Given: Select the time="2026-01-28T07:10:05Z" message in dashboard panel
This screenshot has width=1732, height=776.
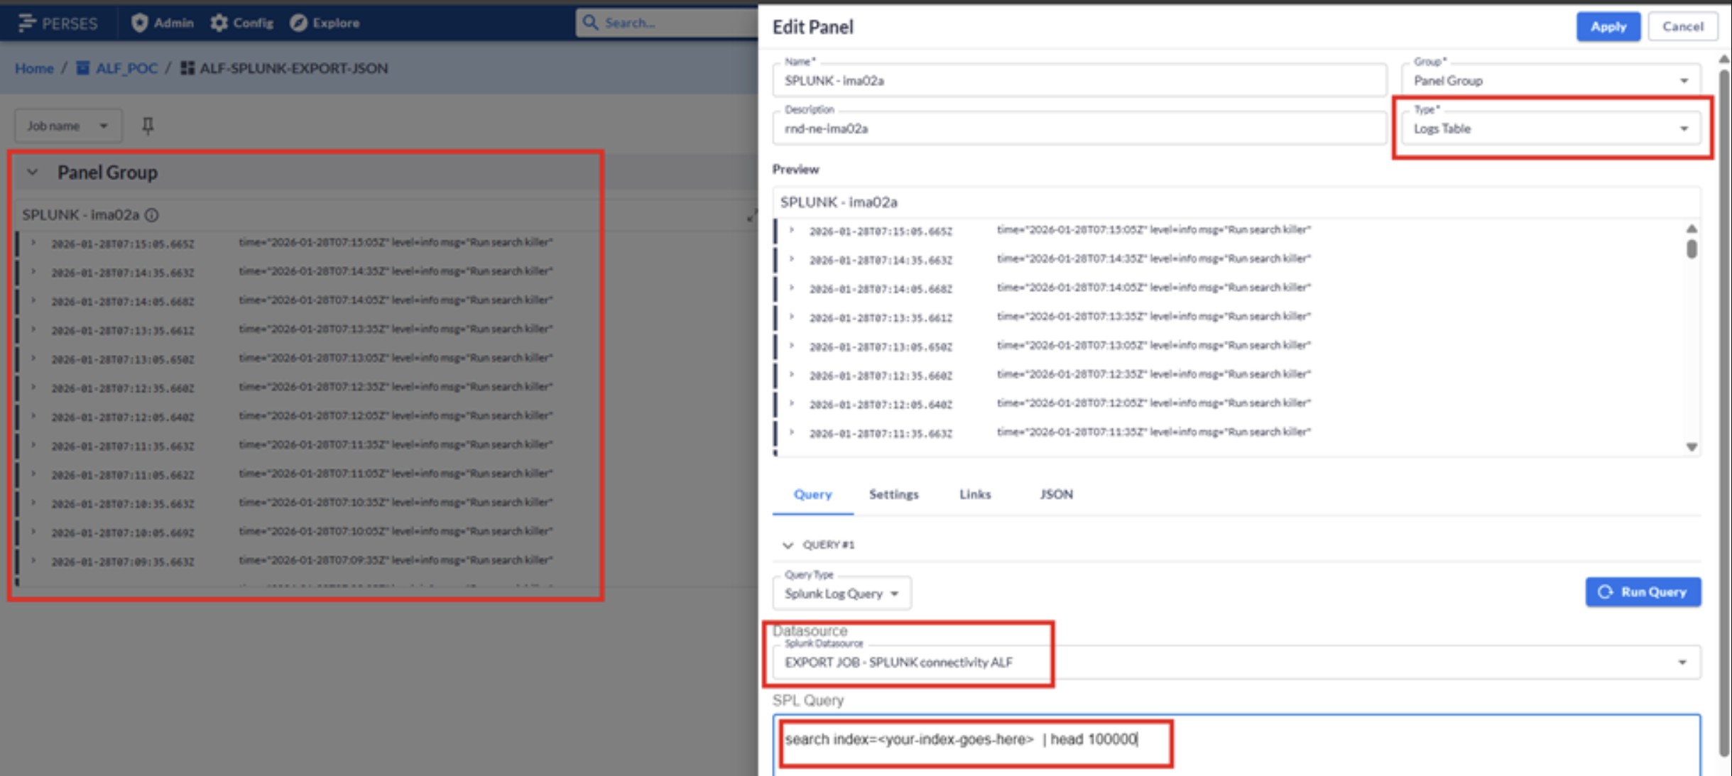Looking at the screenshot, I should [x=396, y=531].
